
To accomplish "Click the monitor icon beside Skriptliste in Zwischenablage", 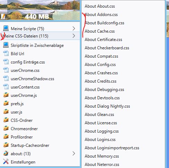I will pyautogui.click(x=6, y=45).
